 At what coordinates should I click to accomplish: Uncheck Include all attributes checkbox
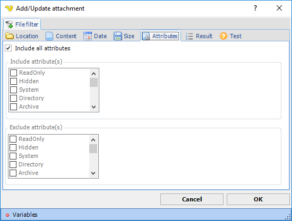(8, 48)
